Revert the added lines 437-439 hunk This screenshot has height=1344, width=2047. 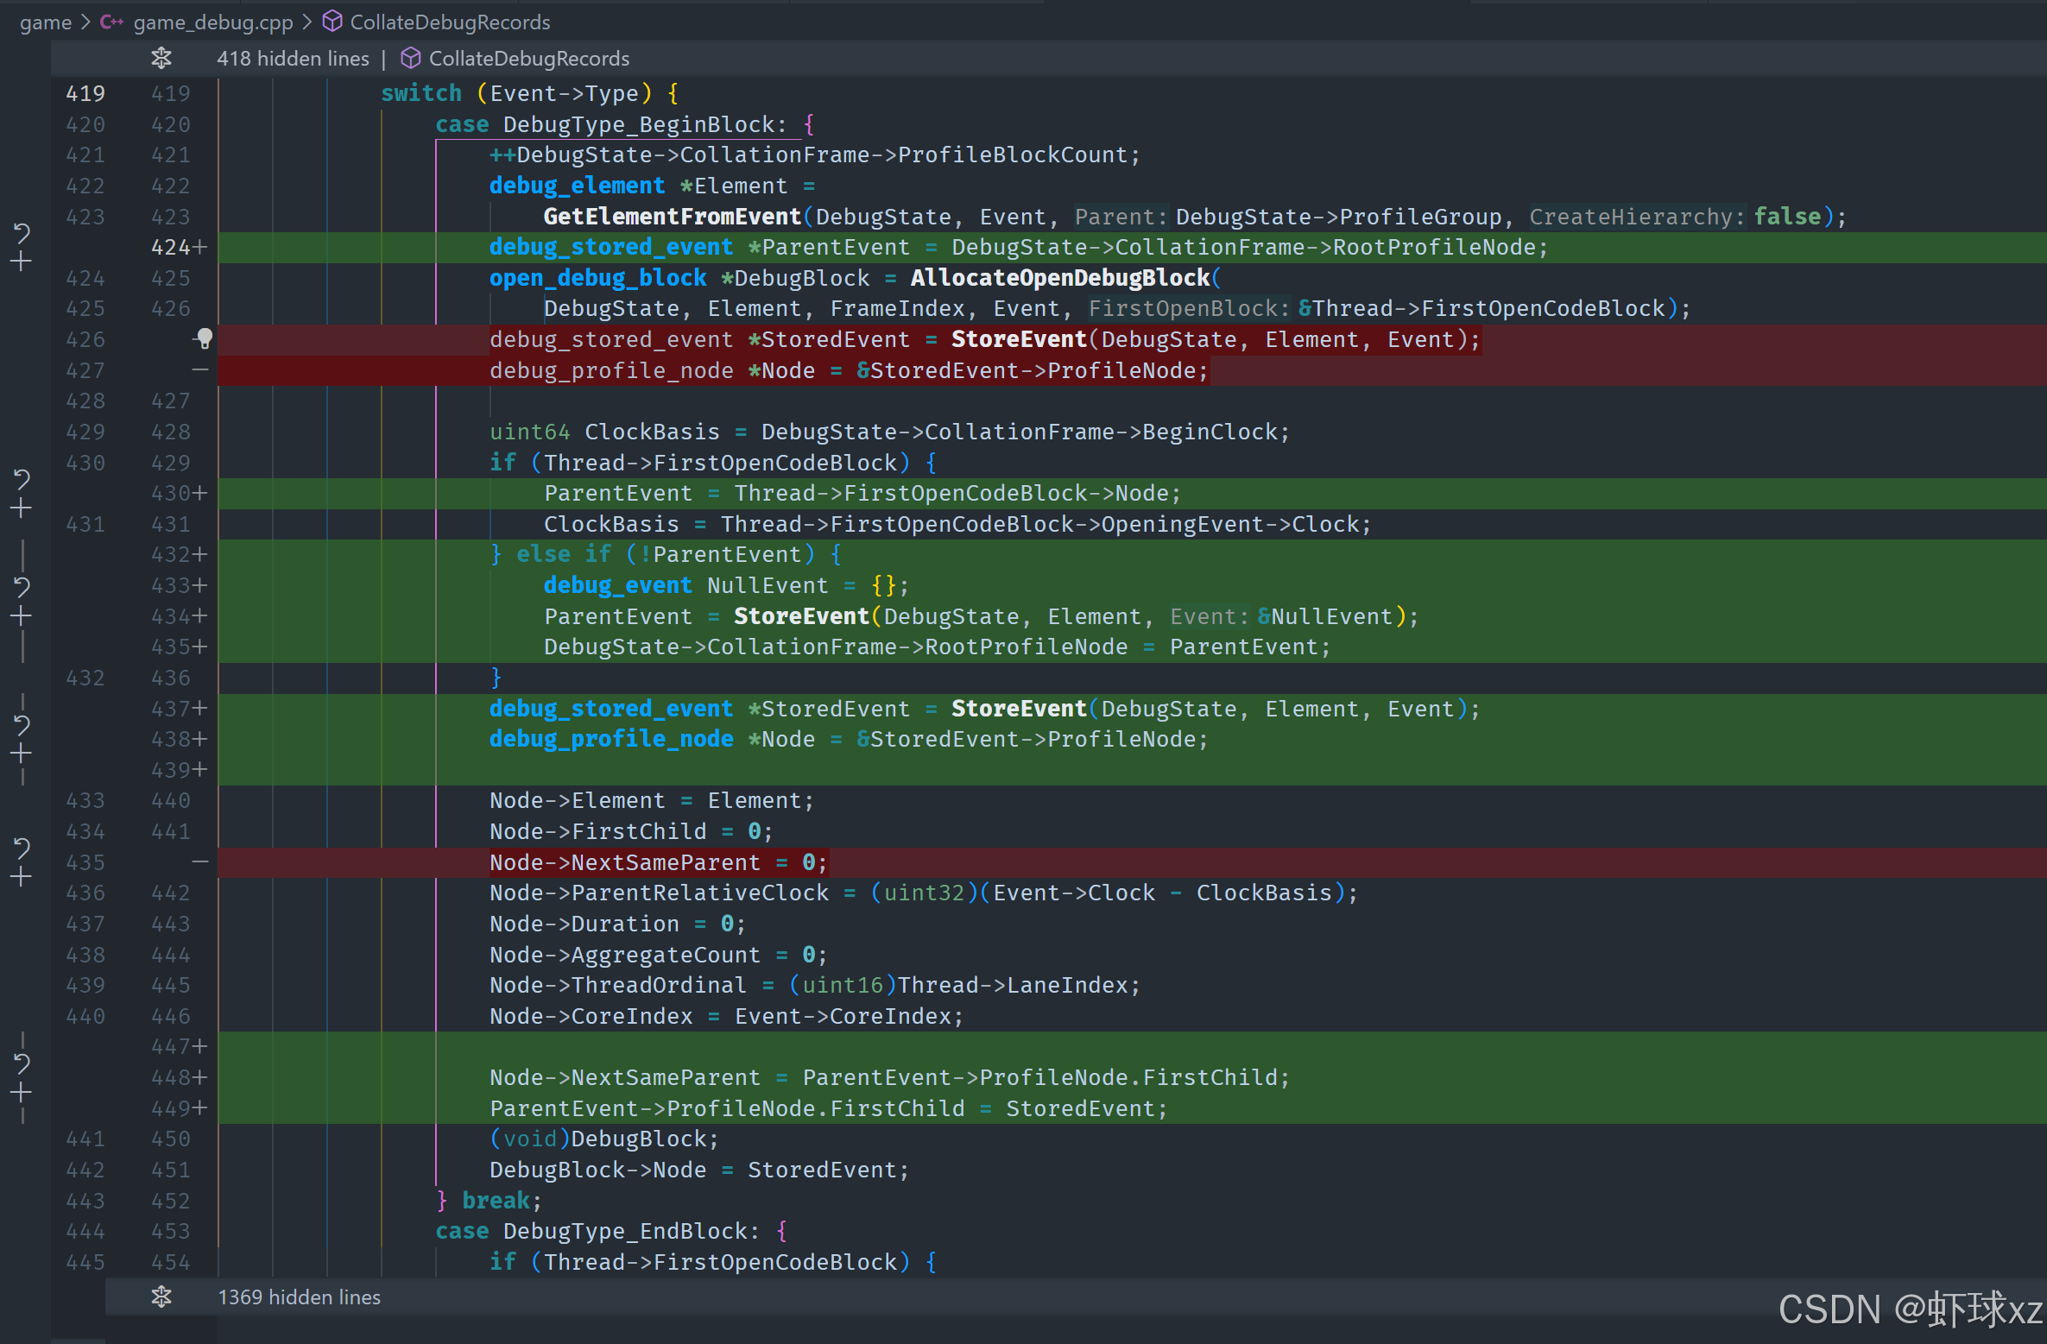click(22, 725)
